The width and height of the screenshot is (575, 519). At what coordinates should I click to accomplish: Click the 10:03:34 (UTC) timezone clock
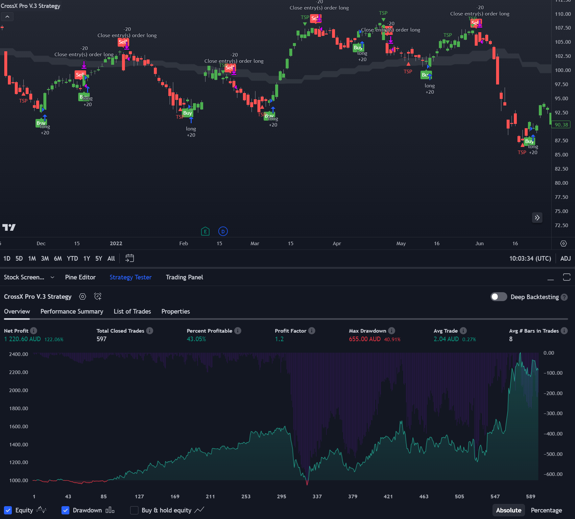click(x=530, y=258)
